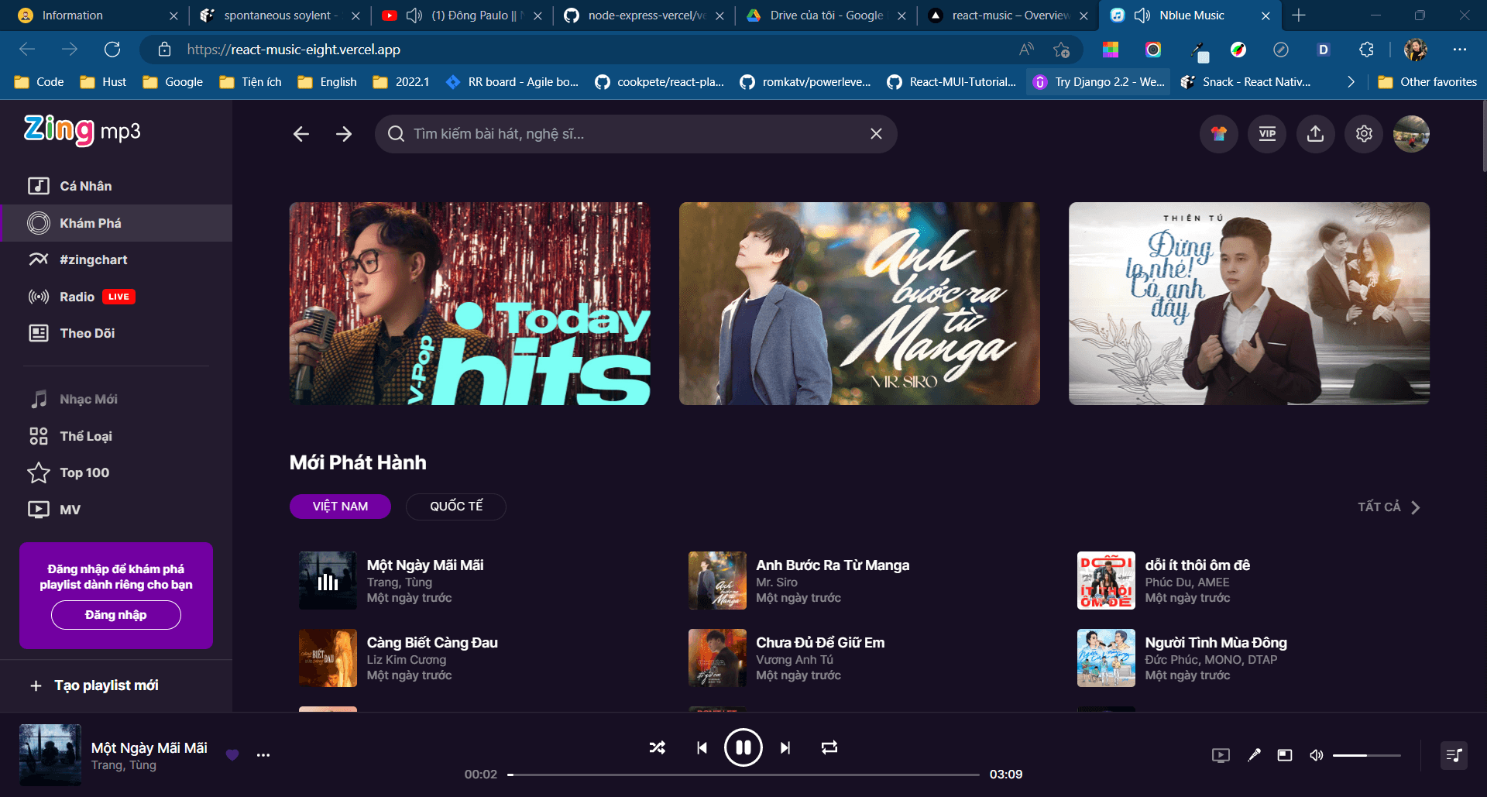
Task: Toggle shuffle playback
Action: (658, 747)
